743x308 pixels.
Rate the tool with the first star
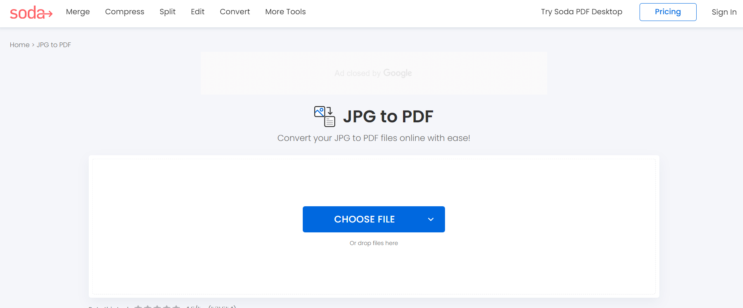(138, 306)
